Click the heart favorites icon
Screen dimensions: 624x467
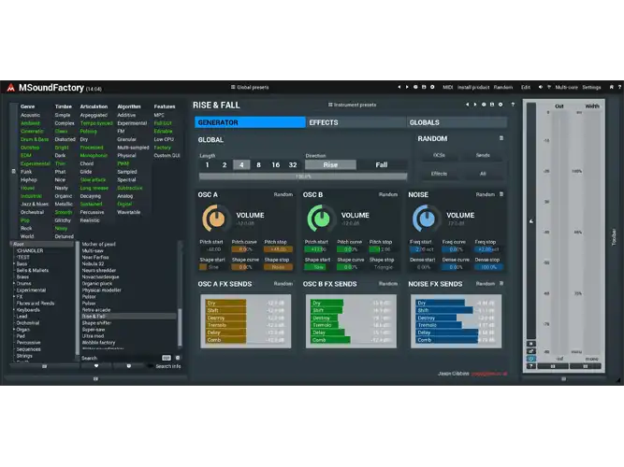point(96,366)
